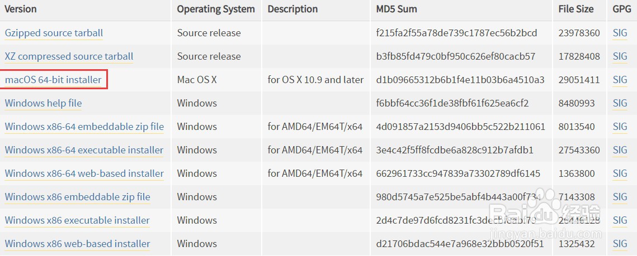Select Windows x86-64 executable installer link
Viewport: 637px width, 256px height.
pos(84,150)
